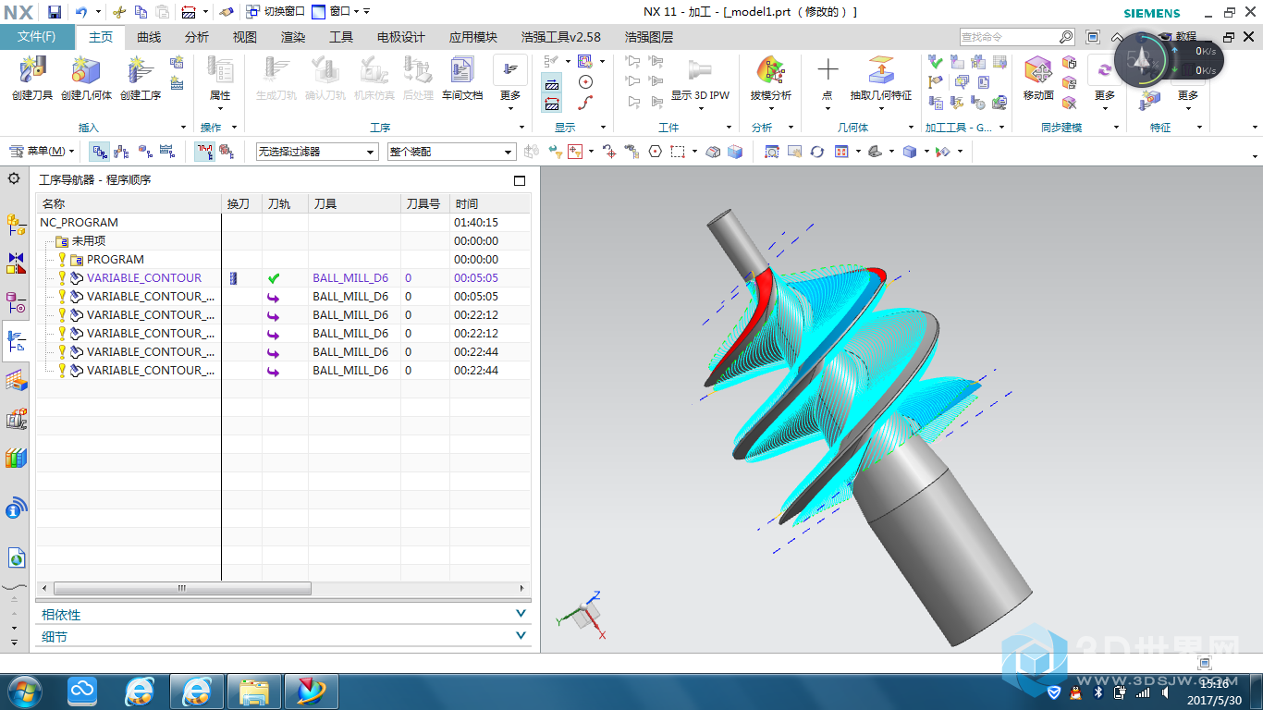Click the green check mark tool path status
Image resolution: width=1263 pixels, height=710 pixels.
[274, 278]
